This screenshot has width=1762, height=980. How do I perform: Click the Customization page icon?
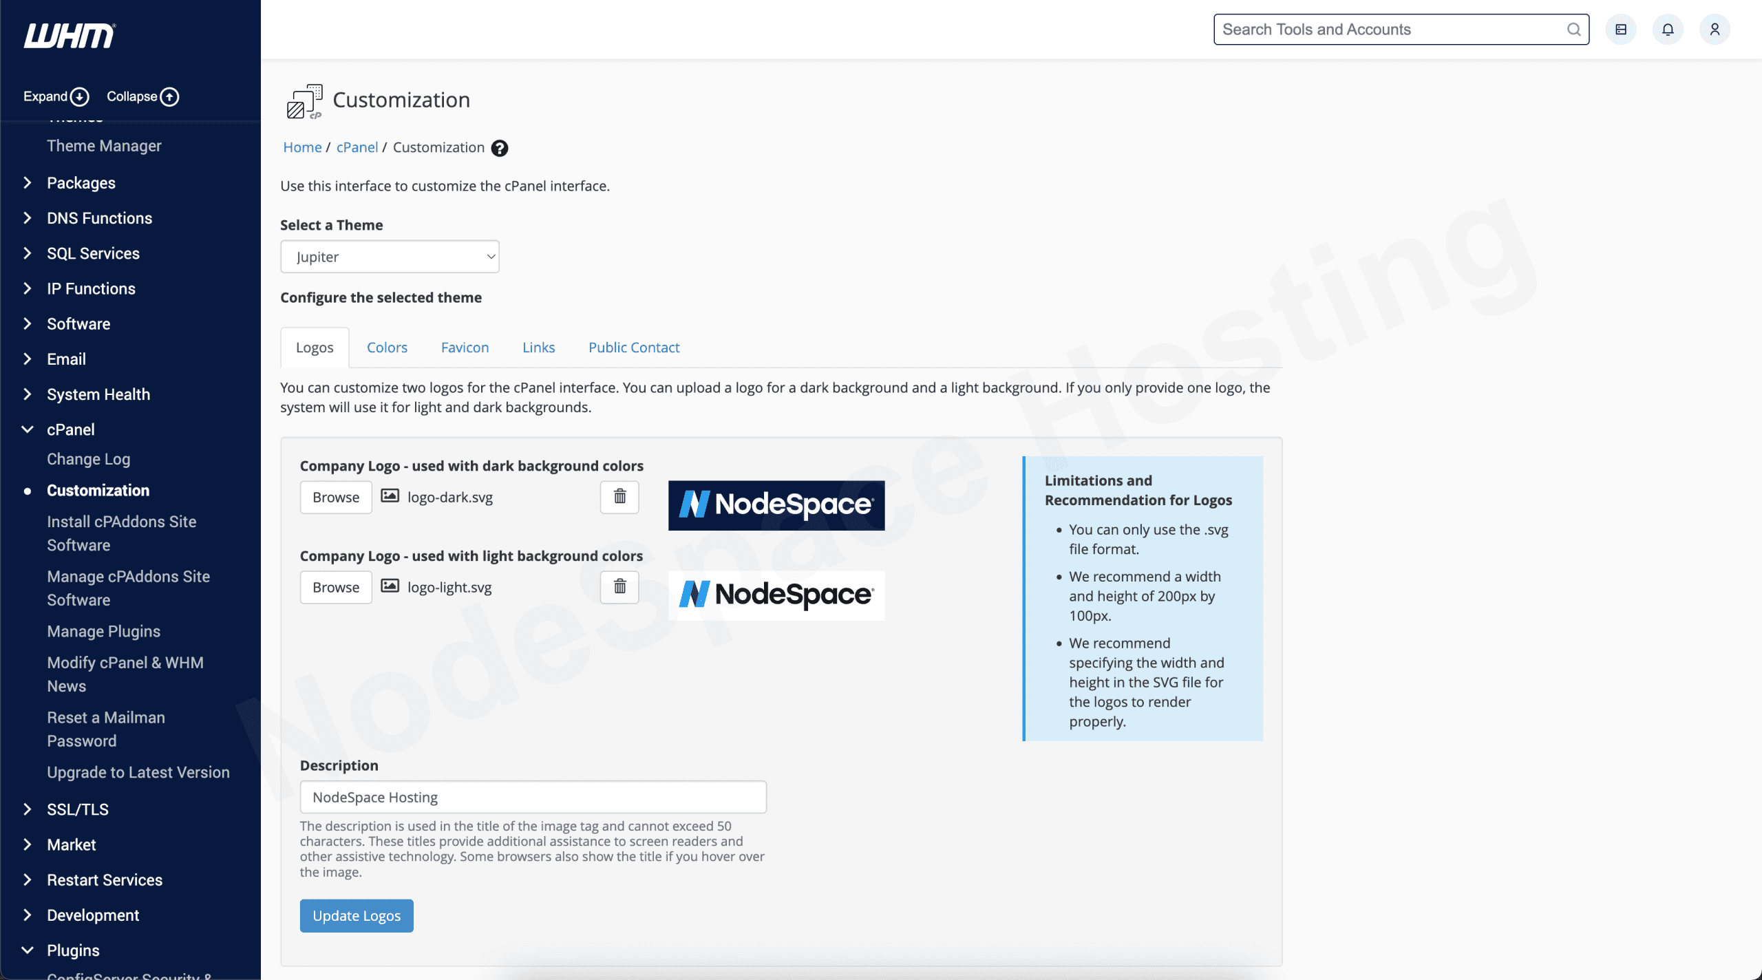304,102
